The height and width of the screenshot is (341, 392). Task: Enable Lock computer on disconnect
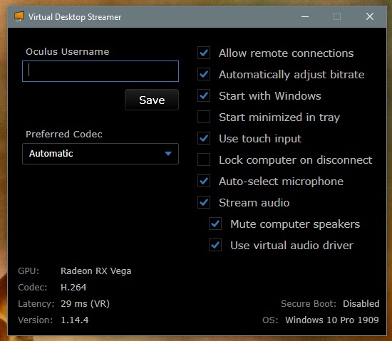(x=204, y=159)
